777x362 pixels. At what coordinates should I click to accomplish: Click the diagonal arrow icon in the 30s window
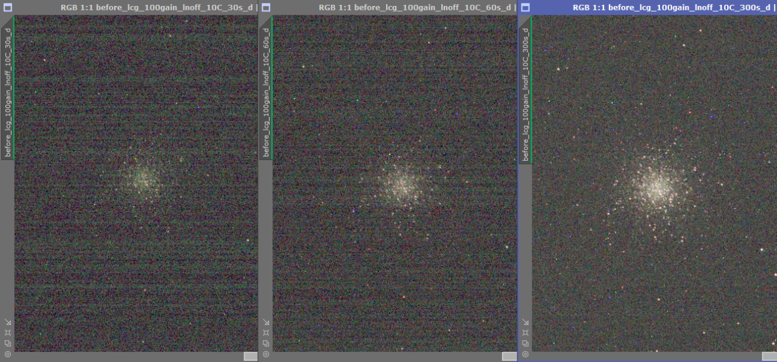[x=7, y=323]
